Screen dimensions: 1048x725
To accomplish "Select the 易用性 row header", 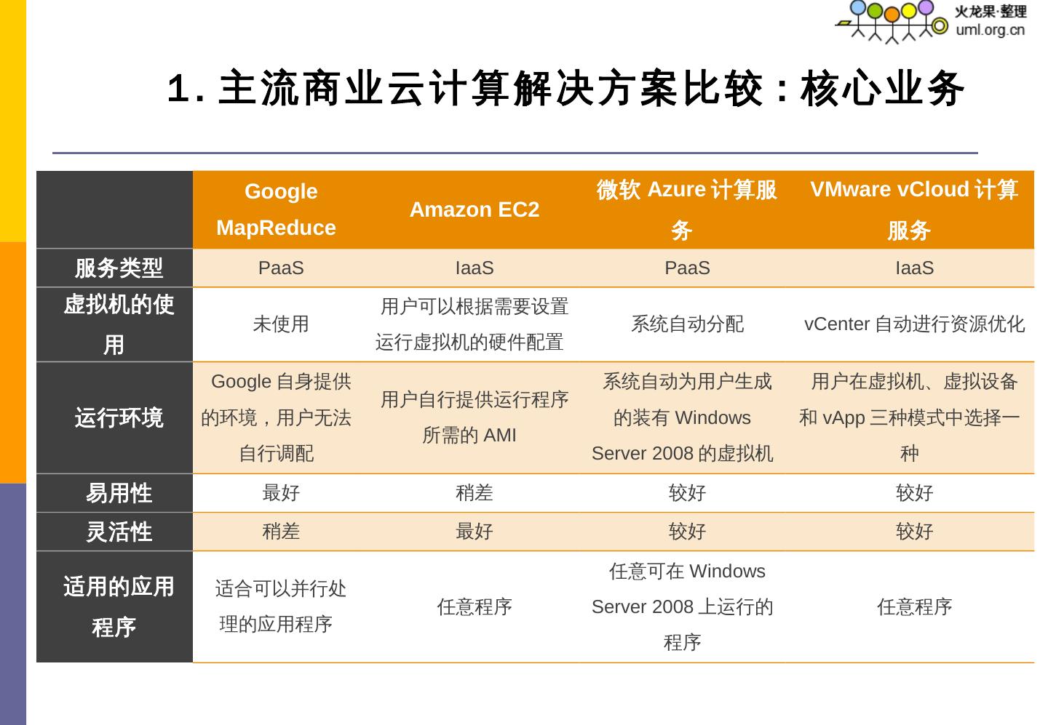I will [115, 493].
